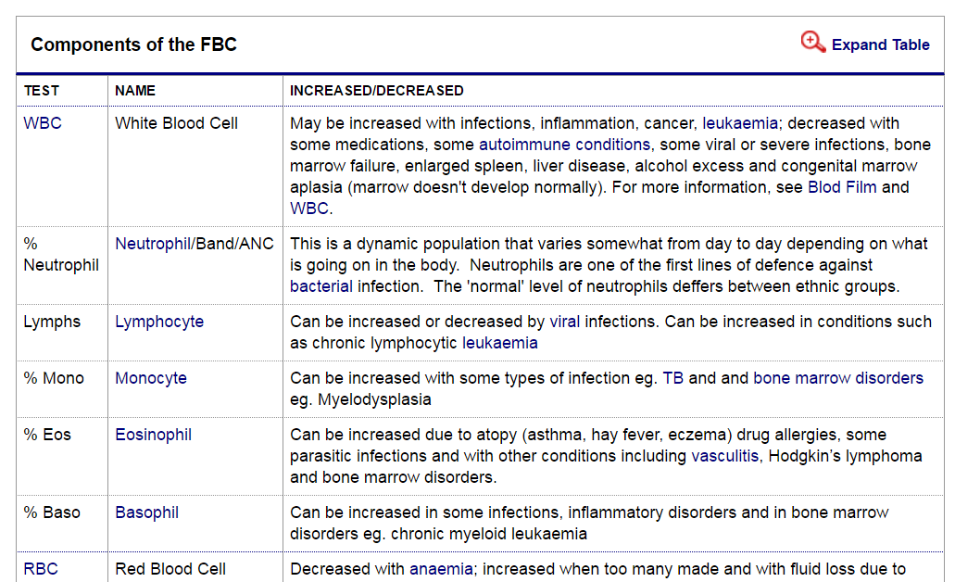Open the Monocyte name link
955x582 pixels.
151,378
